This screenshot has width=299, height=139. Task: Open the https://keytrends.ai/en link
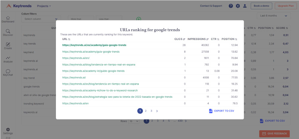coord(75,103)
